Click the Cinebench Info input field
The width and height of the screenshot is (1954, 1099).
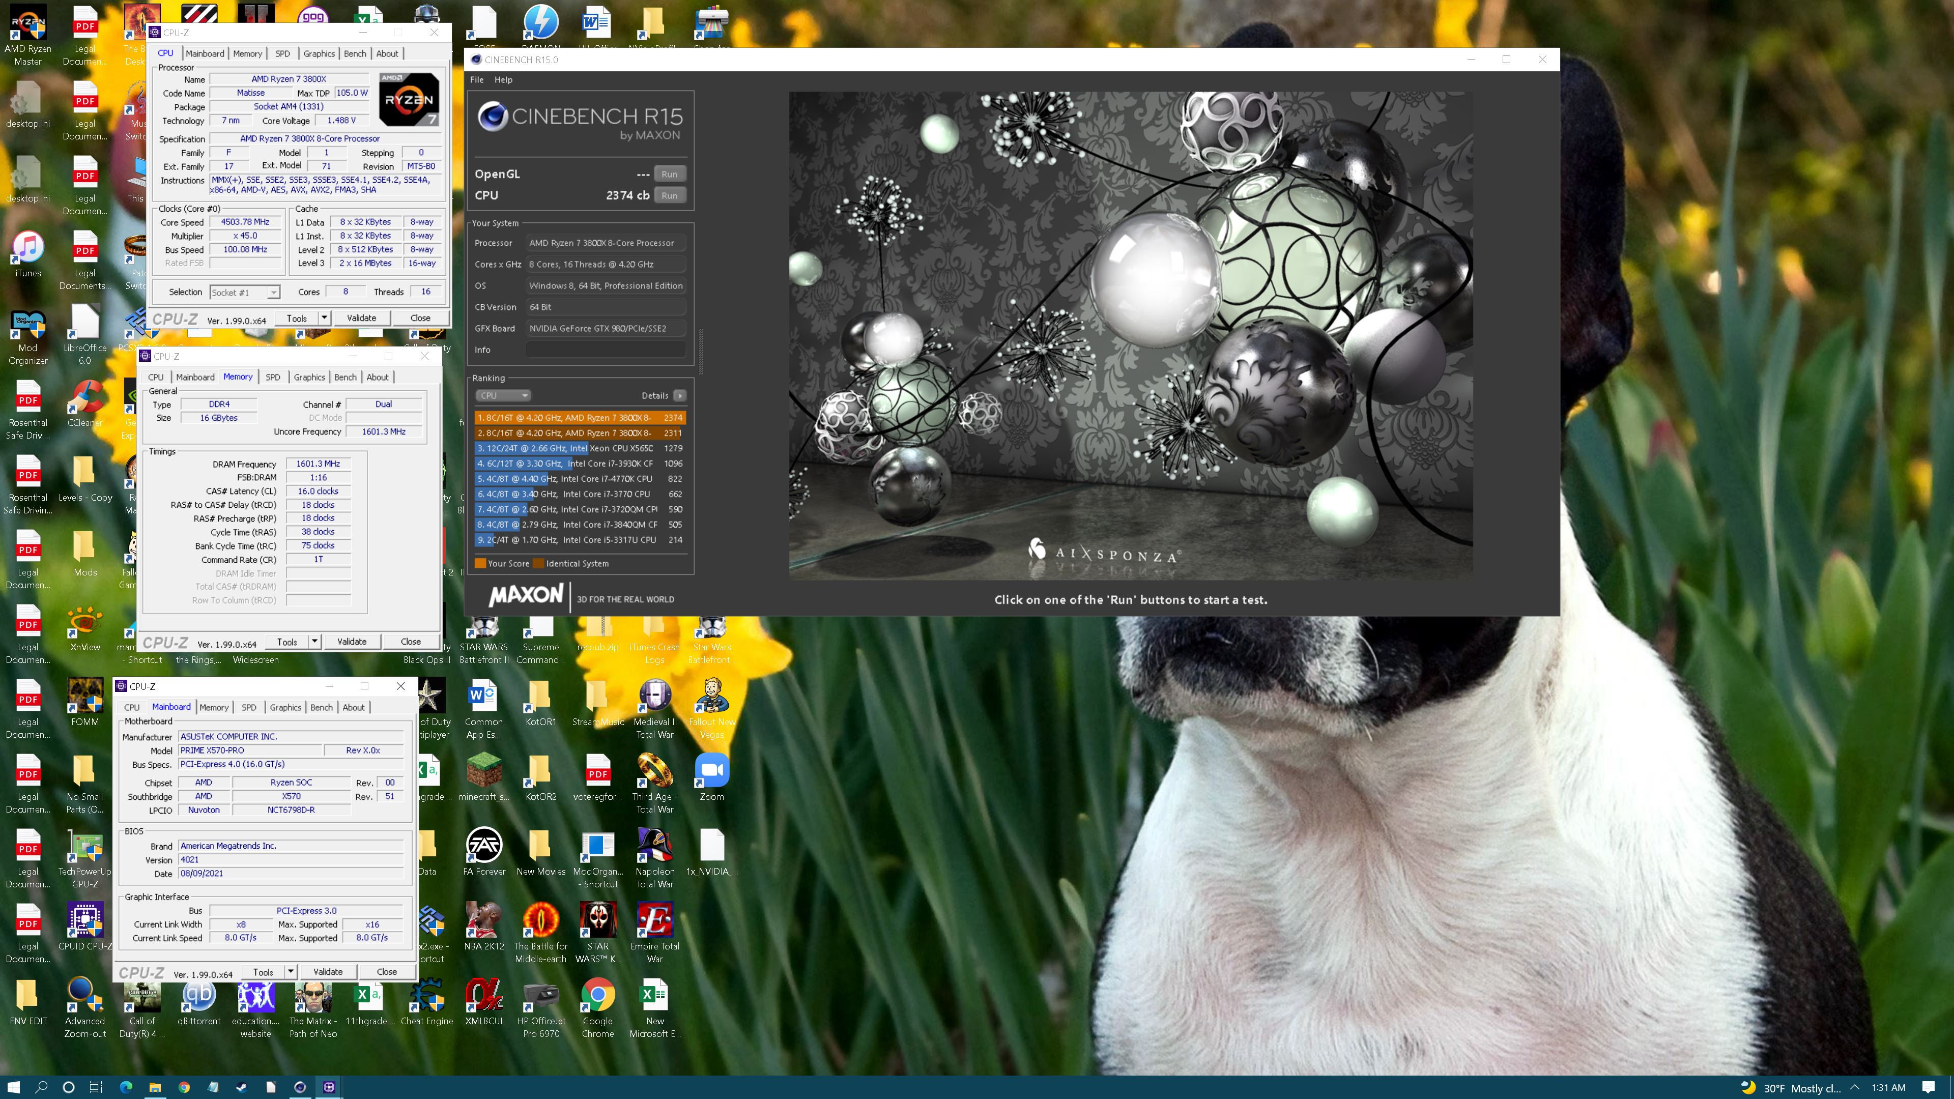[606, 350]
